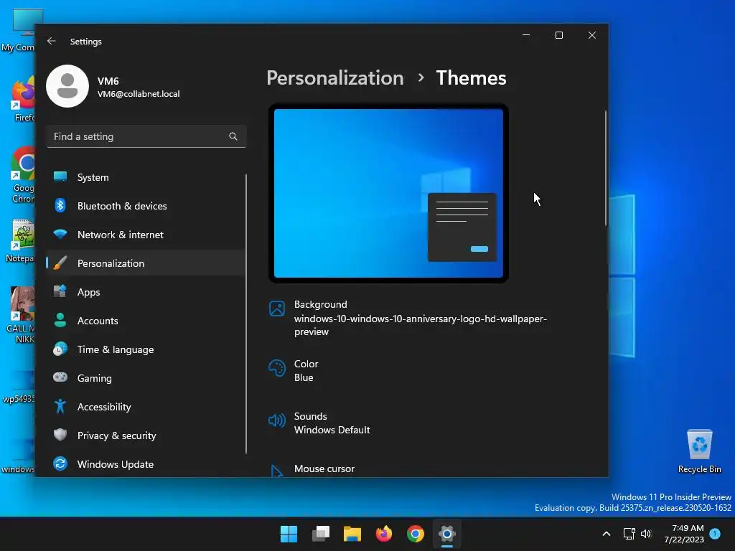Click the Notepad++ desktop shortcut
This screenshot has height=551, width=735.
pyautogui.click(x=20, y=240)
